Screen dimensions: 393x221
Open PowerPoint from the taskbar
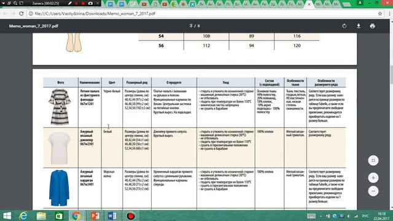pos(95,215)
